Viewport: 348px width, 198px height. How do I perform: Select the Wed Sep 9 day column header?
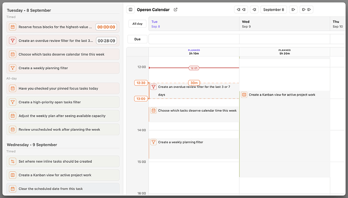tap(285, 24)
